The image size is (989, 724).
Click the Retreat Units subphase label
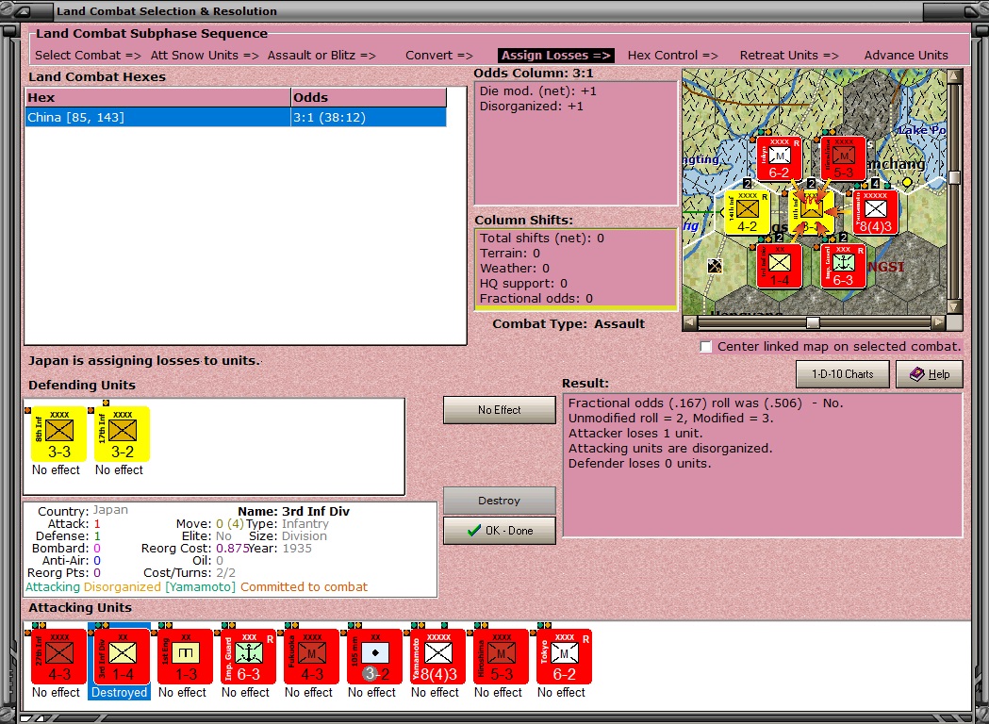pos(789,55)
